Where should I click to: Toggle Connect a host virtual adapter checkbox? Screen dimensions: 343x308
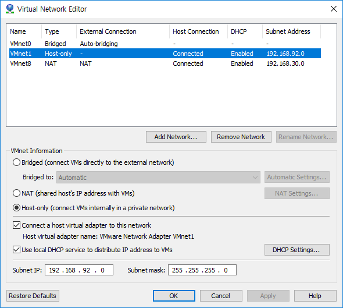coord(17,225)
